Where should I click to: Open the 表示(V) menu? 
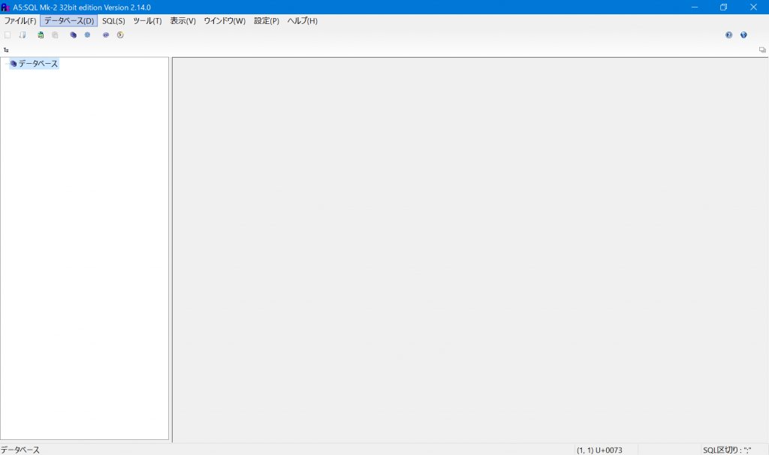(x=182, y=20)
